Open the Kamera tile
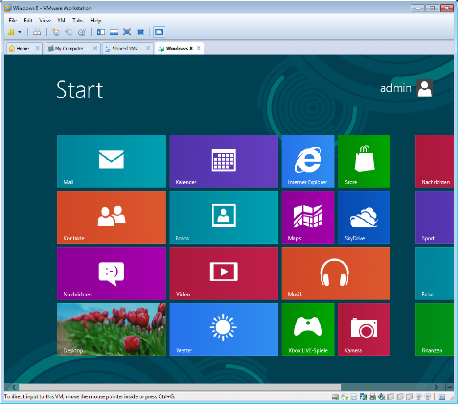The height and width of the screenshot is (404, 458). pyautogui.click(x=364, y=329)
